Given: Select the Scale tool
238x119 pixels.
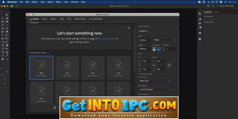Looking at the screenshot, I should pyautogui.click(x=7, y=35).
